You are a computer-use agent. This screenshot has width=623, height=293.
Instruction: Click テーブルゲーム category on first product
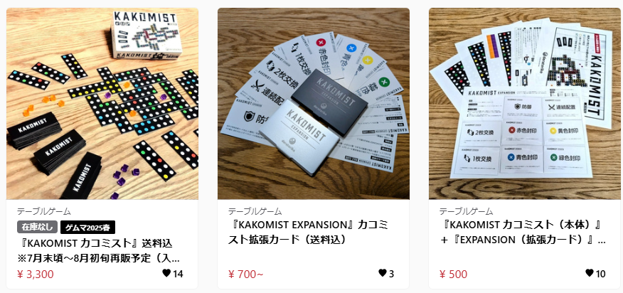pos(44,211)
